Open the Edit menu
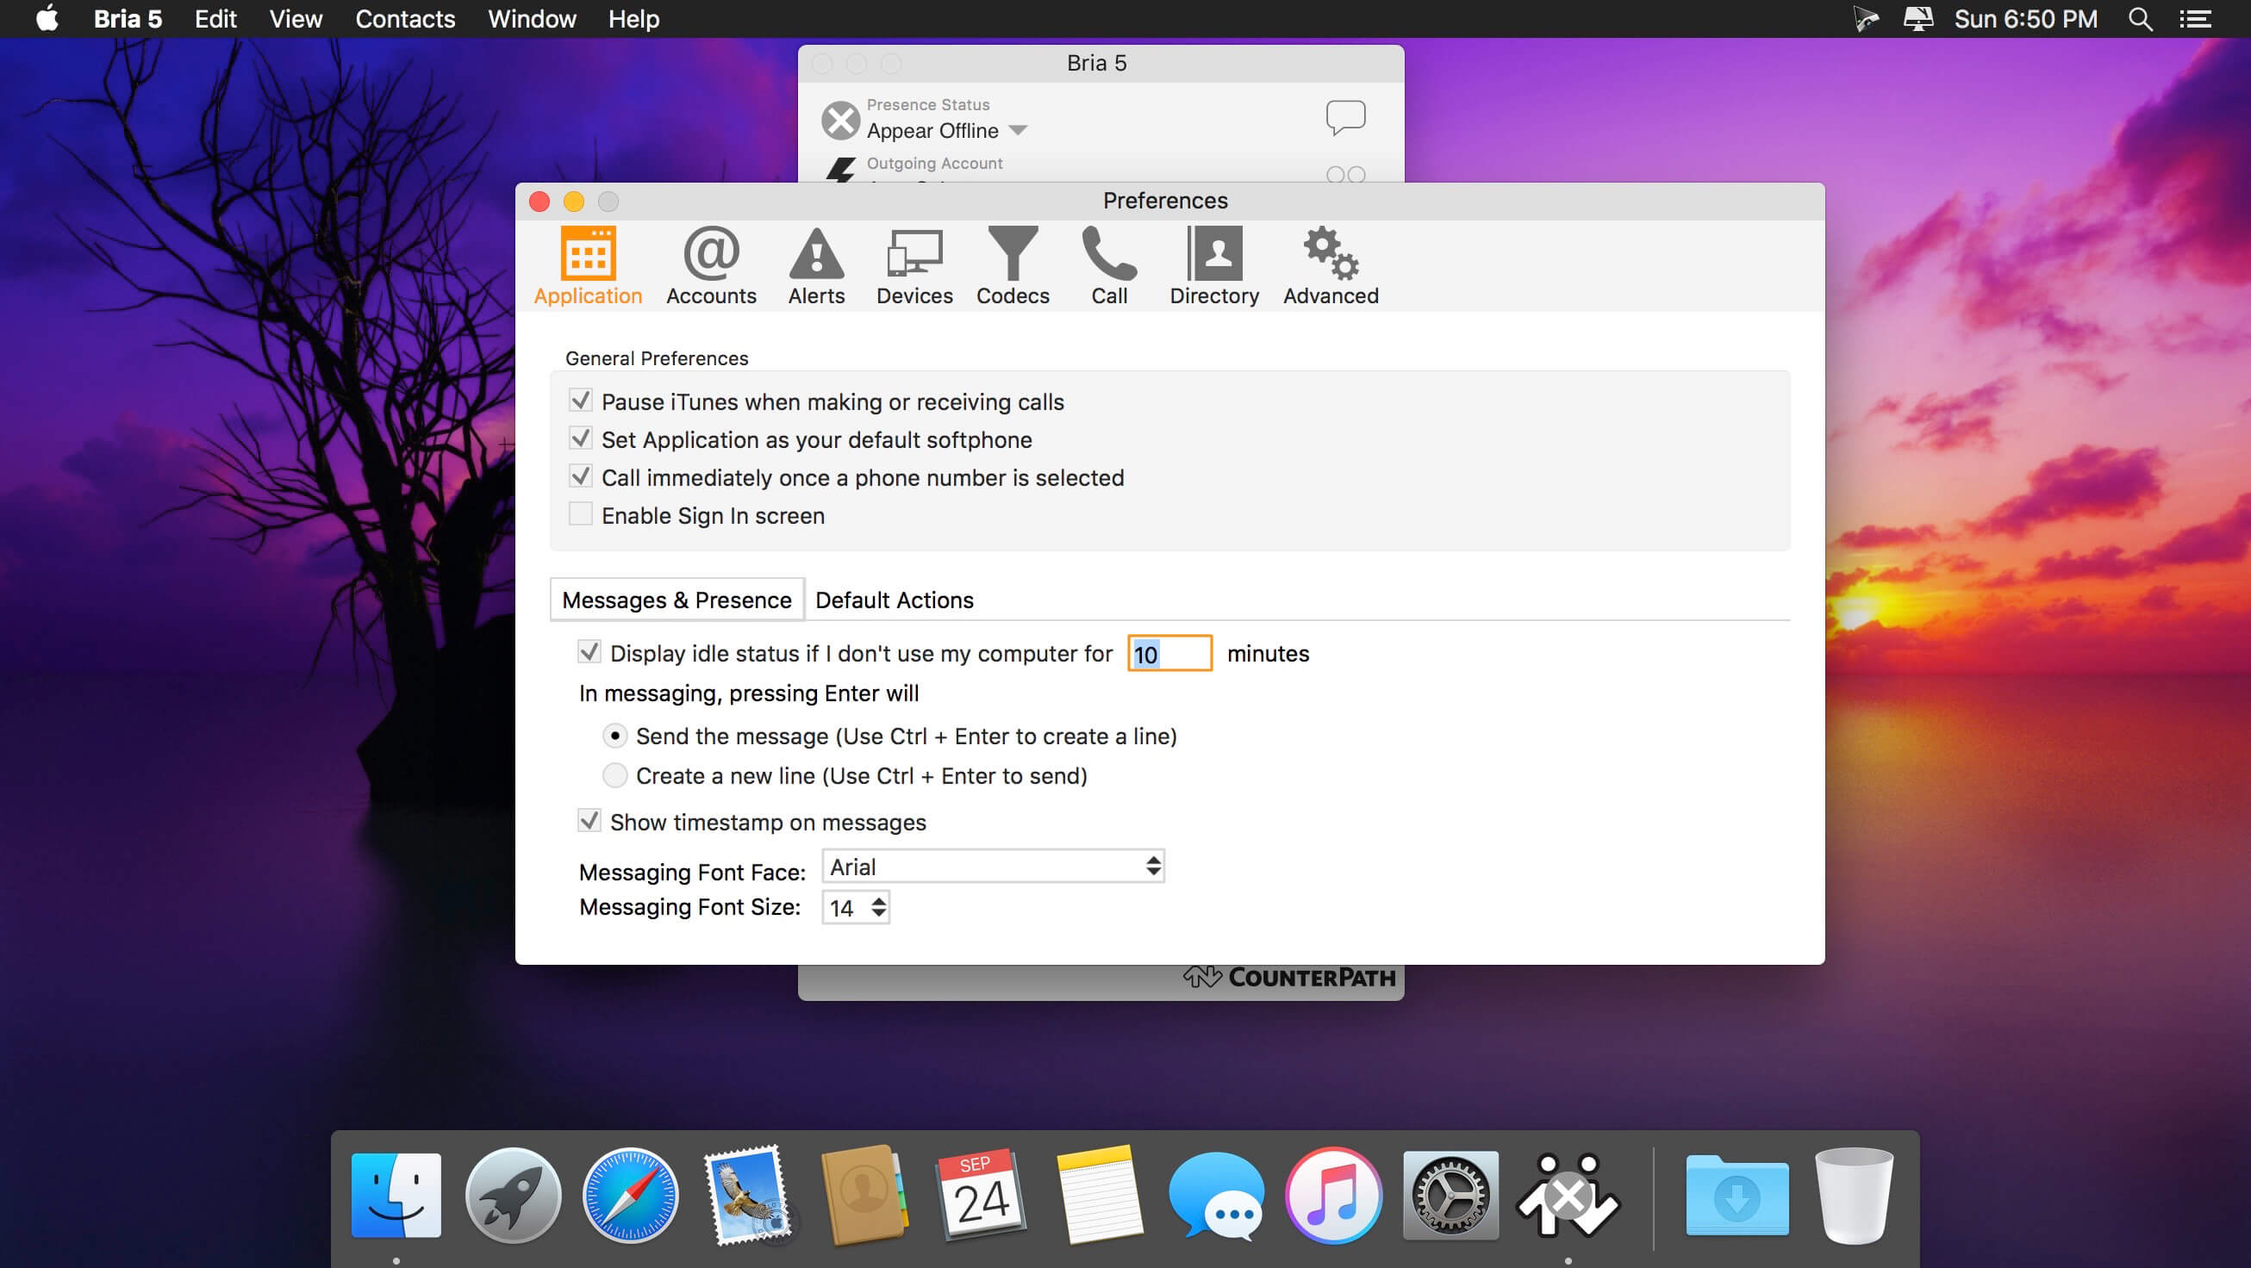The height and width of the screenshot is (1268, 2251). click(x=215, y=18)
